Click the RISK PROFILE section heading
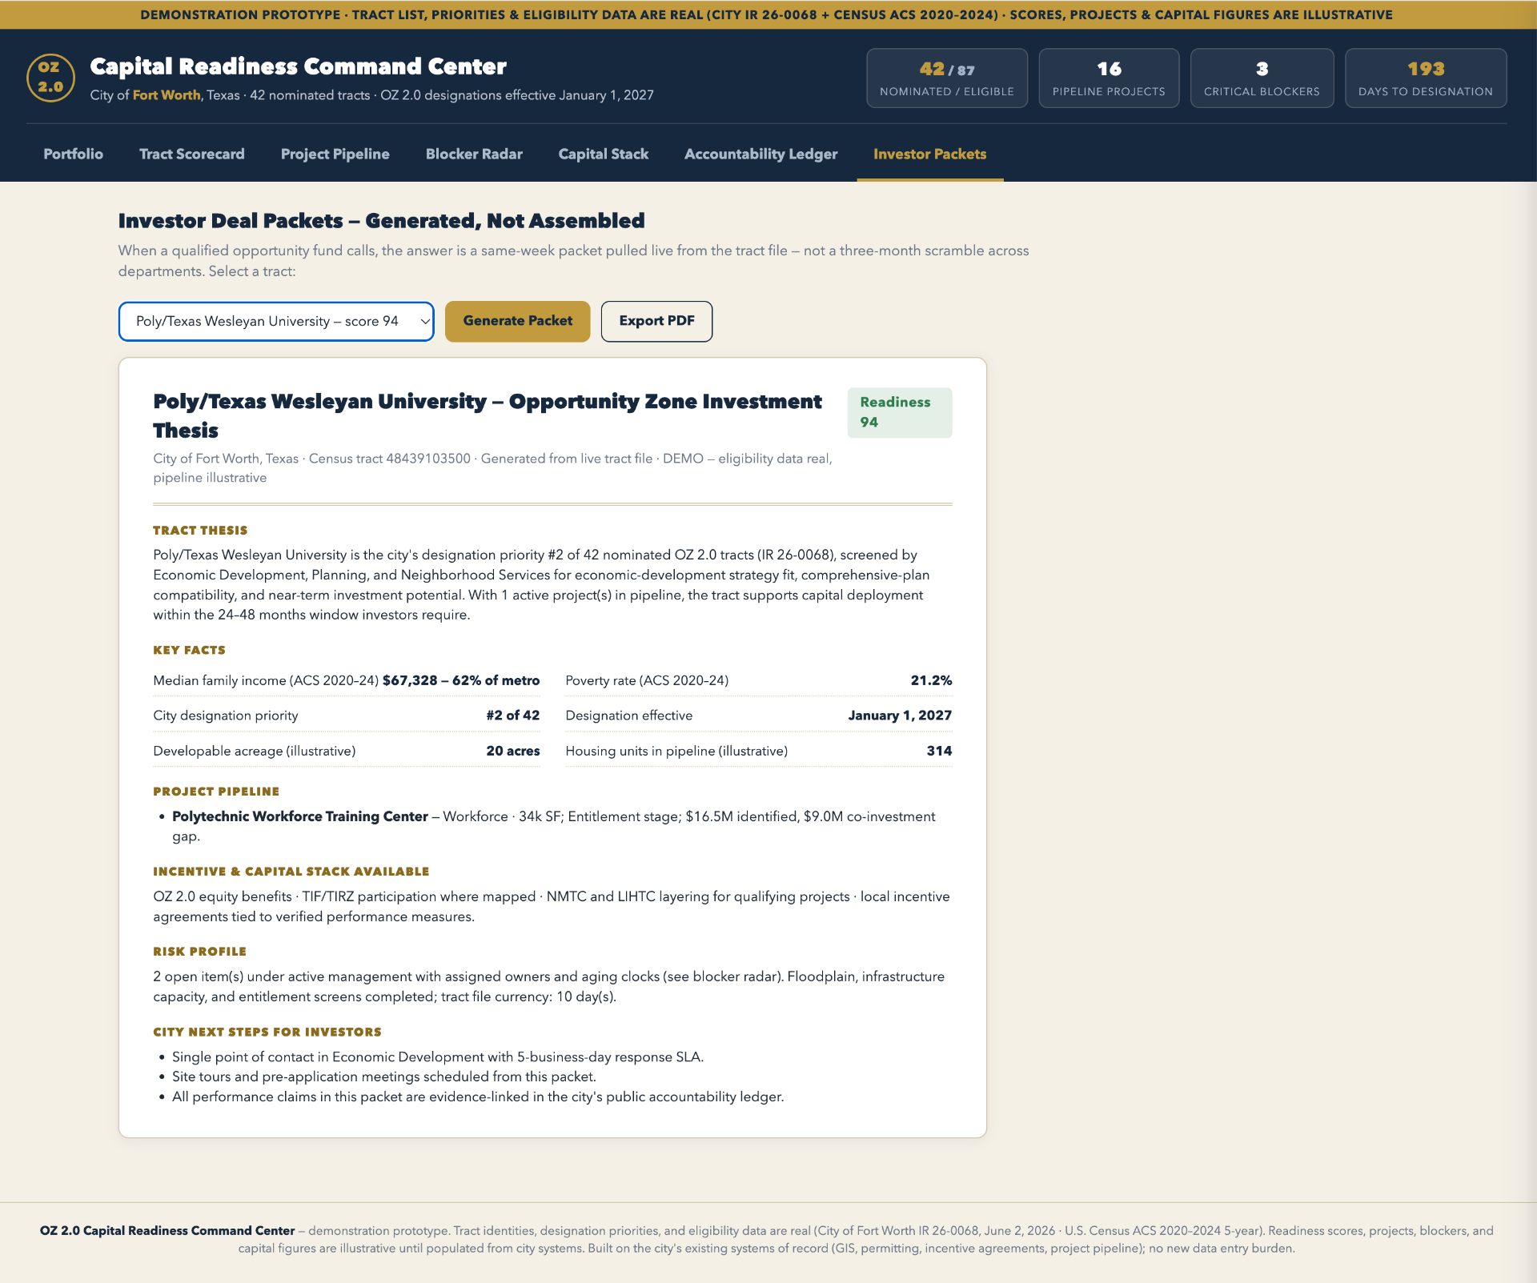1537x1283 pixels. coord(200,952)
